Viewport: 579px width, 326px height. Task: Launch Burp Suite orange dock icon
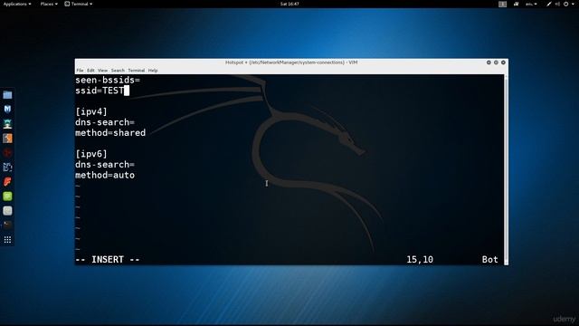7,139
